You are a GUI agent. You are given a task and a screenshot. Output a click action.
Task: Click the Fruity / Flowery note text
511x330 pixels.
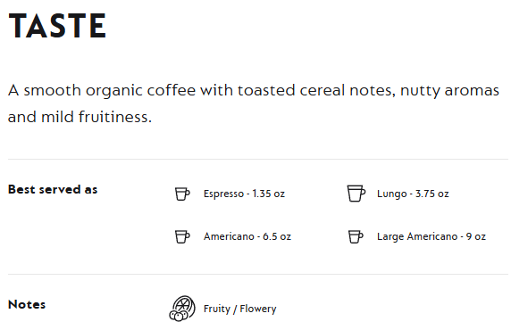pos(239,309)
